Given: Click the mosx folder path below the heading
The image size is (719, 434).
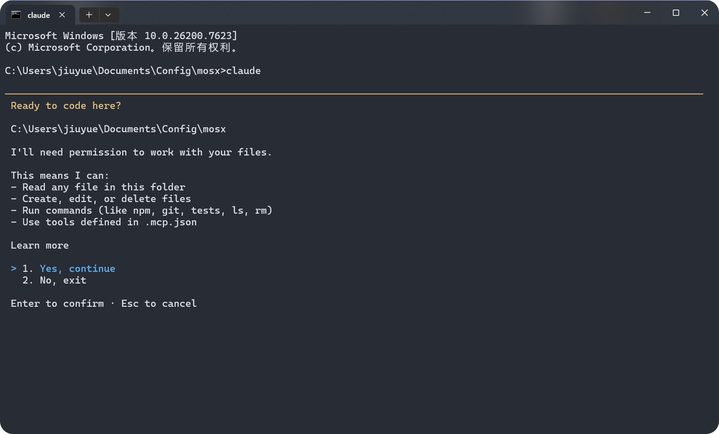Looking at the screenshot, I should [118, 129].
